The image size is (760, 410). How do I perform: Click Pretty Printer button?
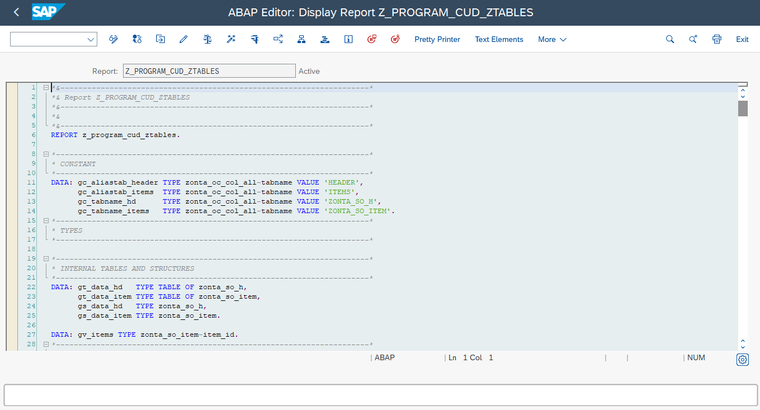pyautogui.click(x=437, y=39)
